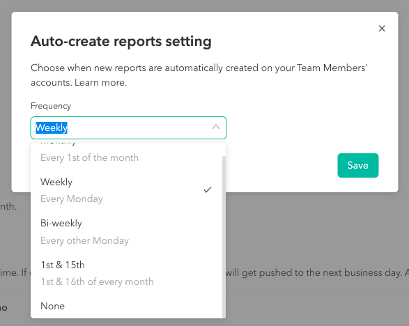Click the highlighted Weekly text in field
The width and height of the screenshot is (409, 326).
(x=52, y=127)
